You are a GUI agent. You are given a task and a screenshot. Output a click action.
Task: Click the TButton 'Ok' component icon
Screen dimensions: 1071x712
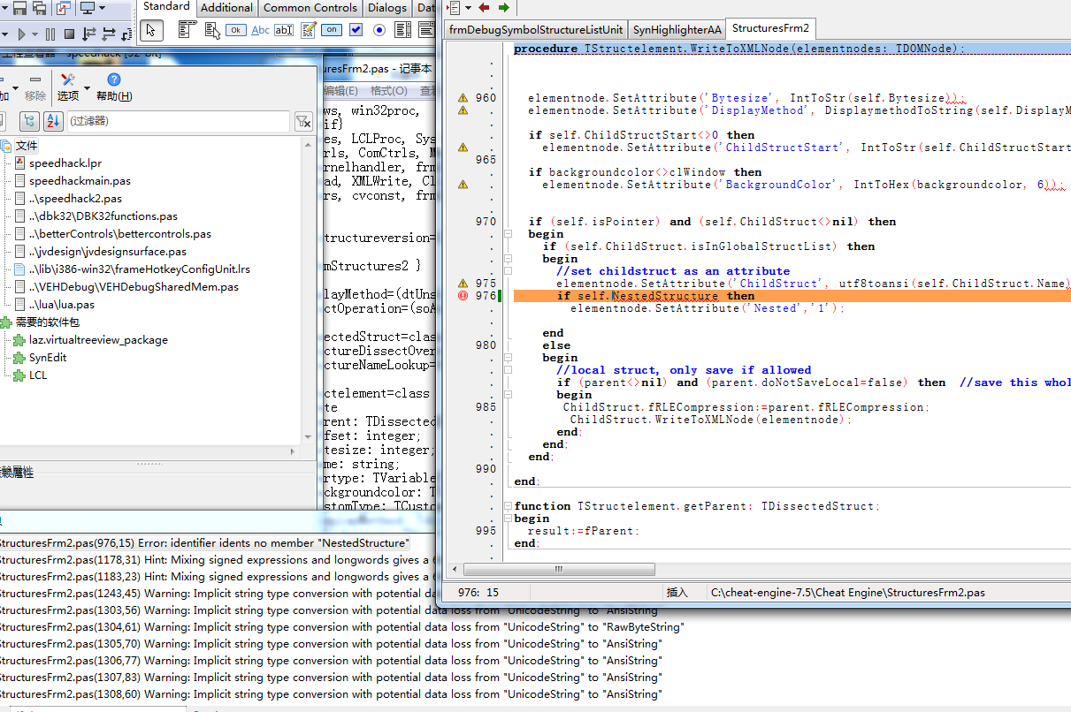coord(236,30)
